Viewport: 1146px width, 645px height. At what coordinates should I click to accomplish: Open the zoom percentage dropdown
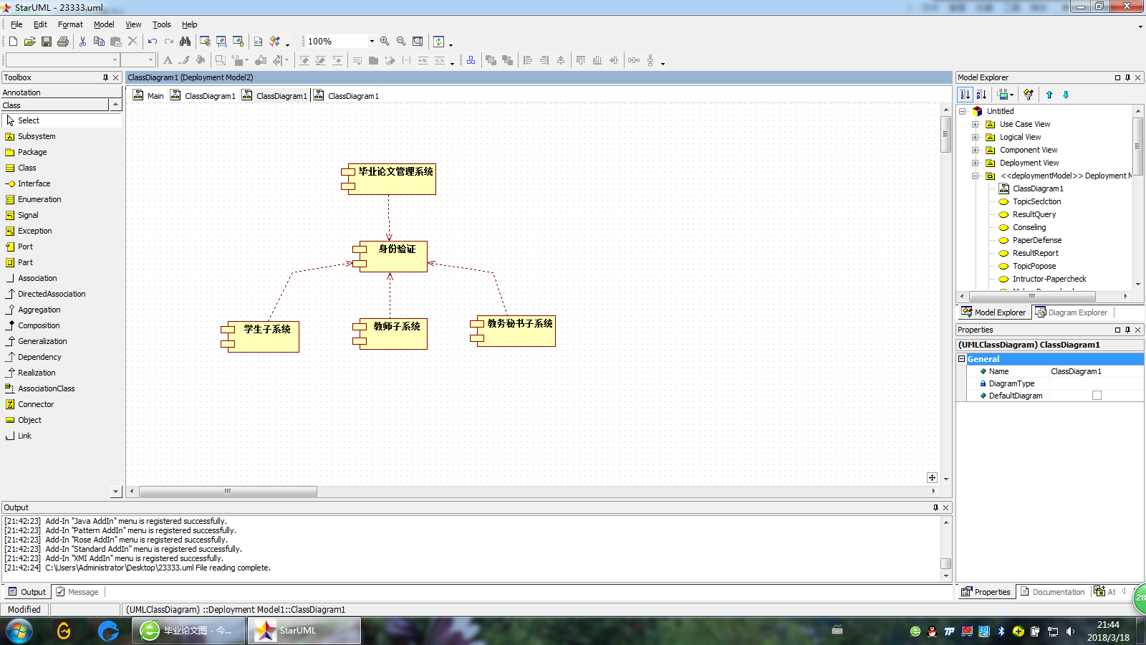[x=372, y=42]
